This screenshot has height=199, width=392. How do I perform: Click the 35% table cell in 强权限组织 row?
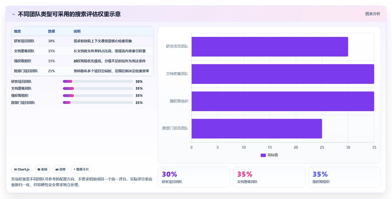coord(51,61)
